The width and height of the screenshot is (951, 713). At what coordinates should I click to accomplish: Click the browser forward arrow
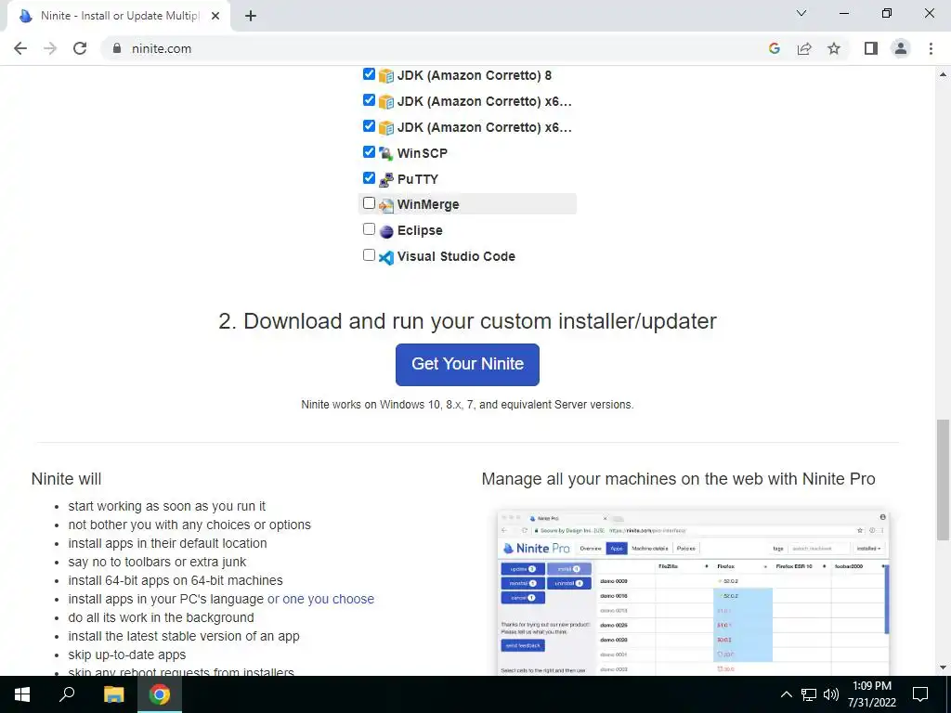tap(50, 48)
